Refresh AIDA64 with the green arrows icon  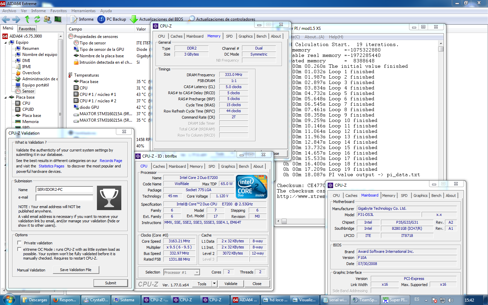point(37,19)
